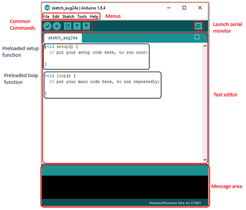Click the Upload arrow button
246x210 pixels.
coord(57,26)
